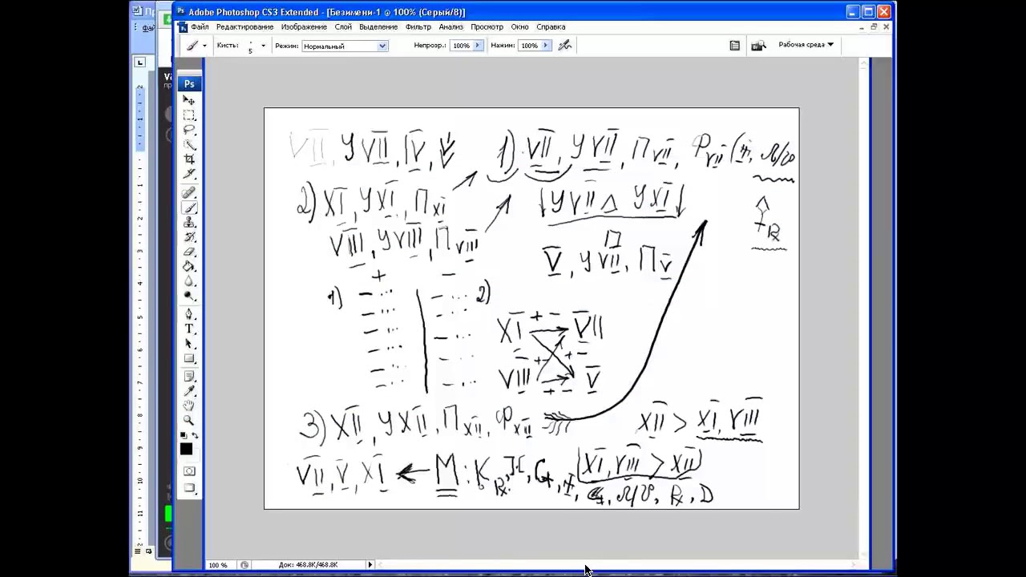Image resolution: width=1026 pixels, height=577 pixels.
Task: Open the Просмотр menu
Action: 487,26
